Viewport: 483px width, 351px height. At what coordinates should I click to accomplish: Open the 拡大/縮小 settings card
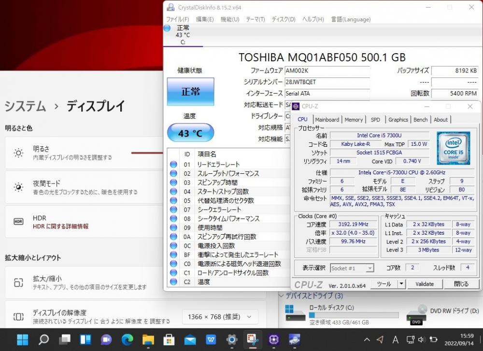[136, 282]
